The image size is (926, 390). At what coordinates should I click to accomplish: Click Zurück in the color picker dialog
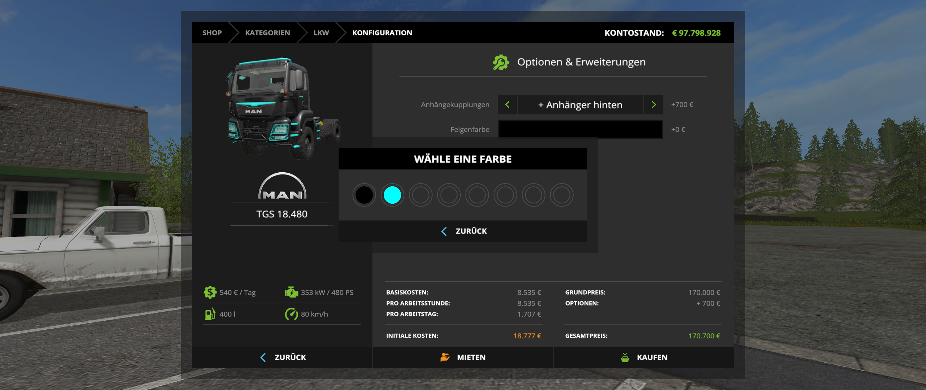coord(463,231)
